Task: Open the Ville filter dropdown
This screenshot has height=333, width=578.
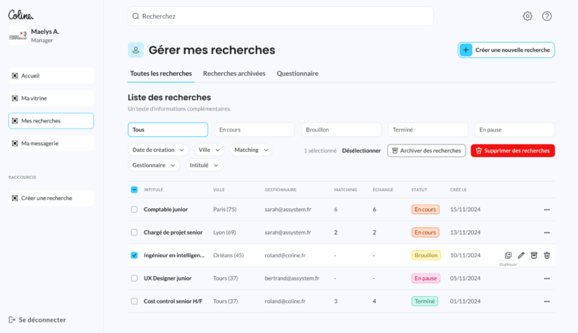Action: point(209,150)
